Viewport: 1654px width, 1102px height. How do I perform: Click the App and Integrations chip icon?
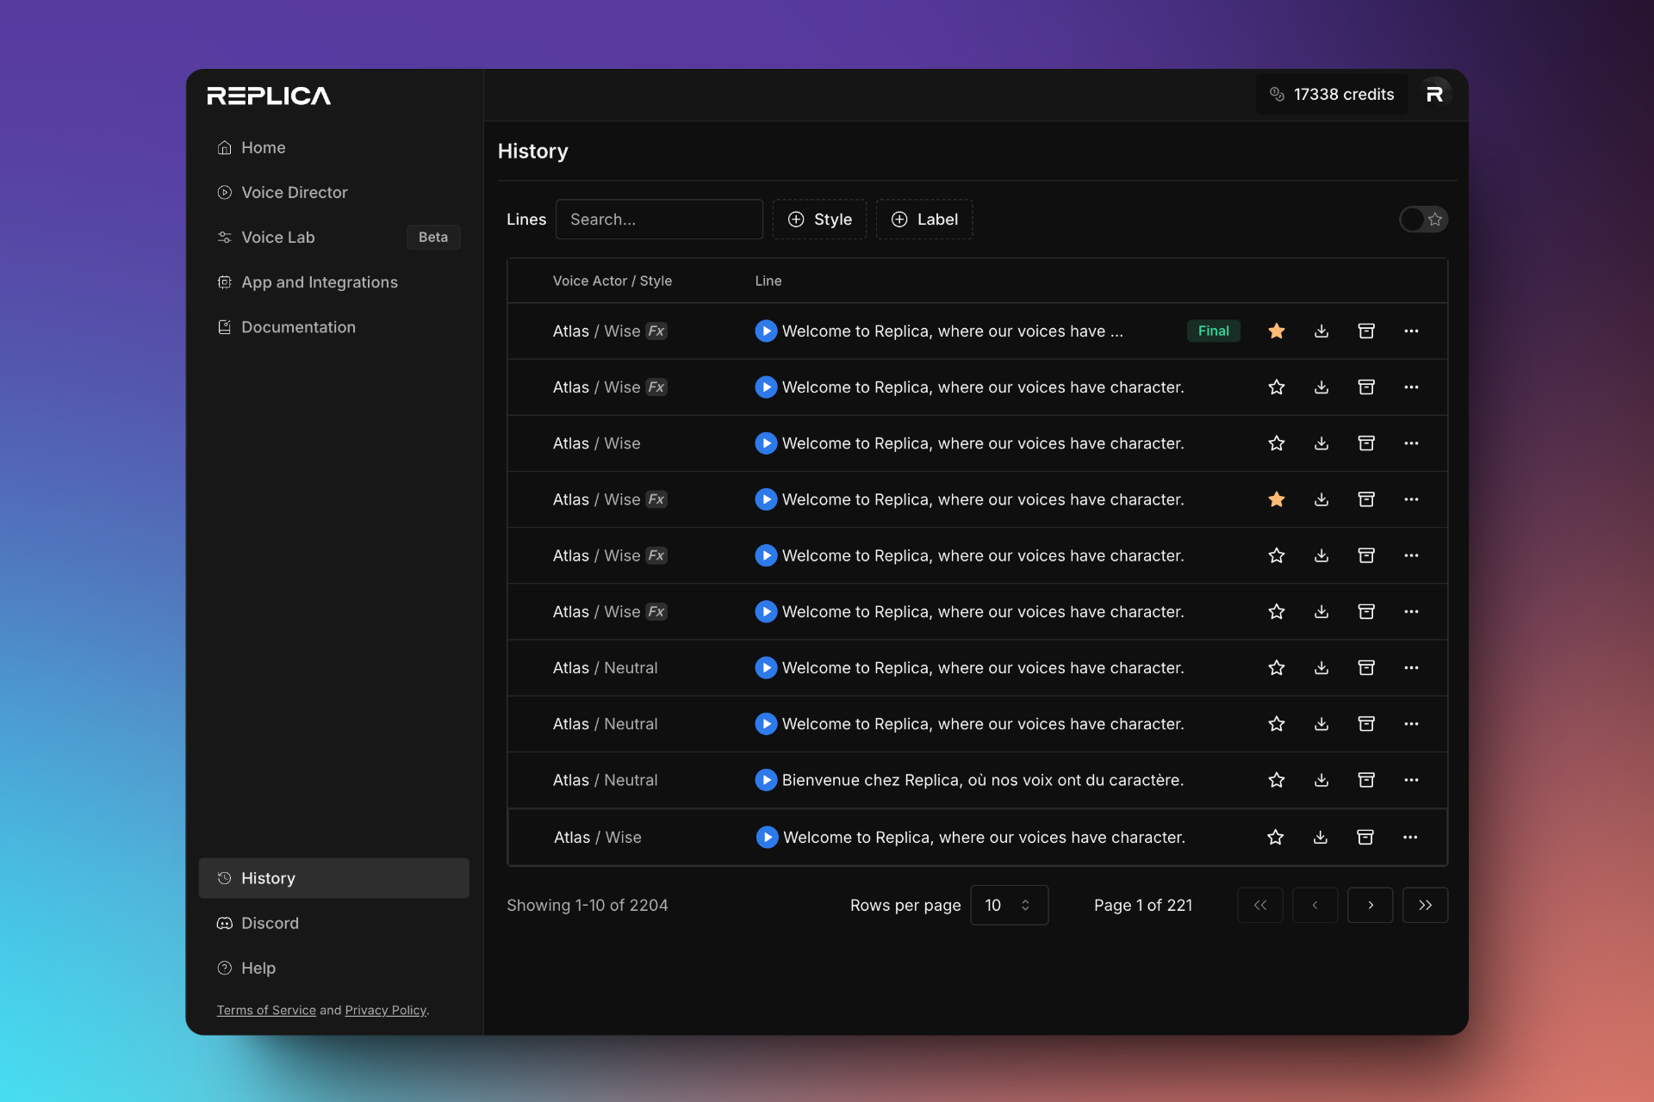coord(225,282)
